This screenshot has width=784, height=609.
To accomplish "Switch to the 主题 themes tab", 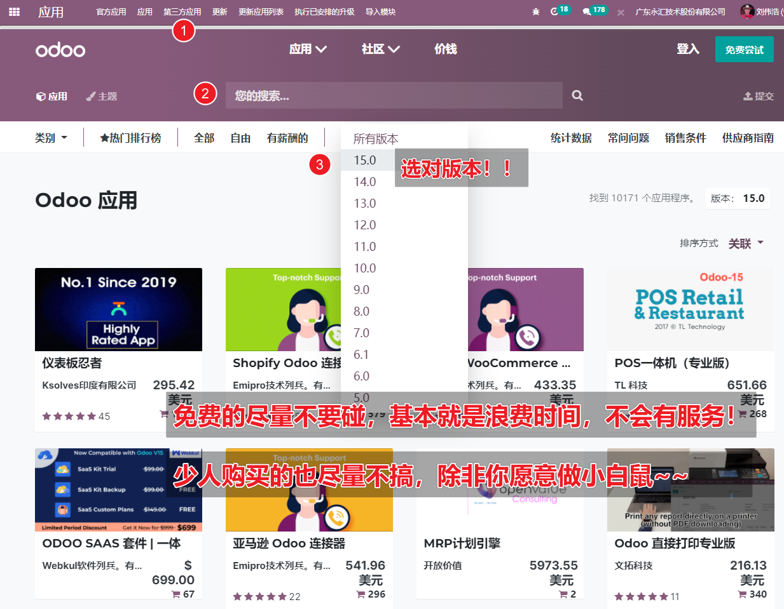I will click(x=102, y=96).
